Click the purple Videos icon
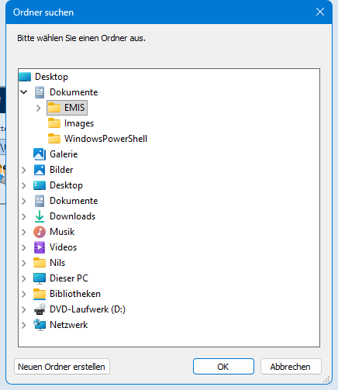This screenshot has height=390, width=338. click(40, 247)
